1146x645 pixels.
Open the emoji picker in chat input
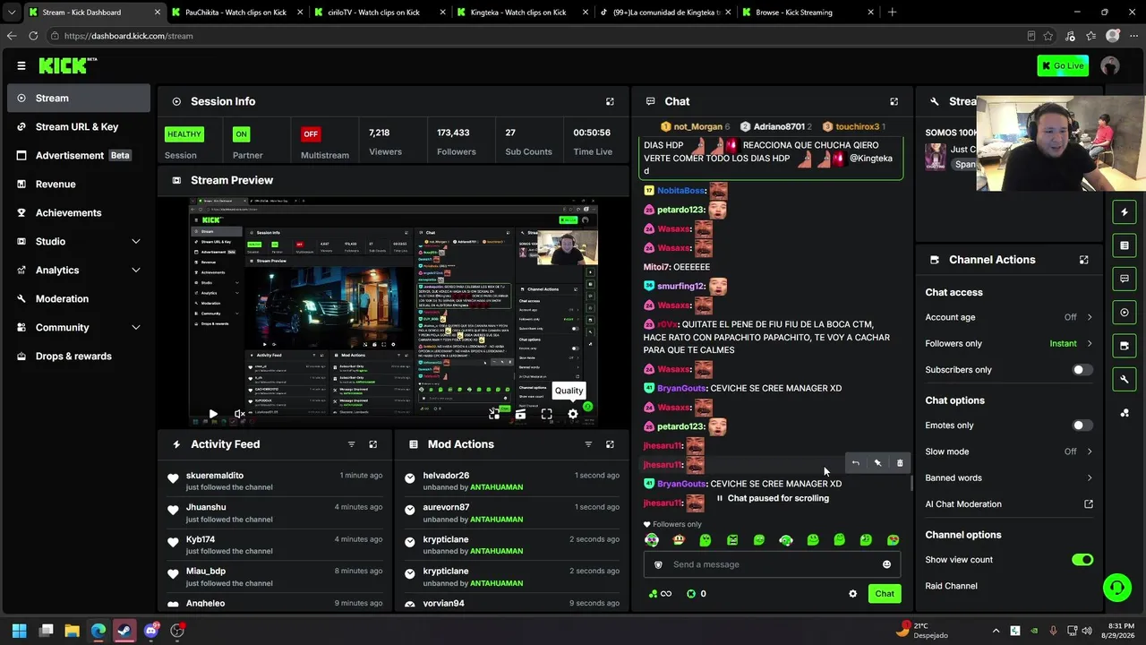886,564
